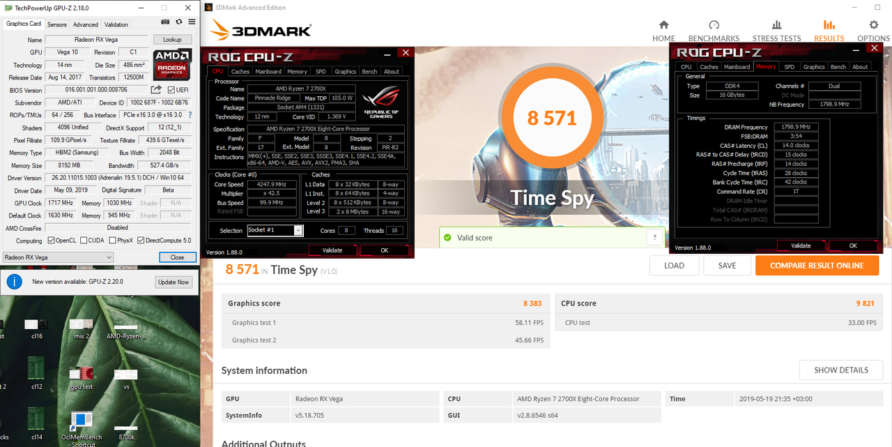Click the 3DMark logo
The width and height of the screenshot is (892, 447).
point(261,29)
